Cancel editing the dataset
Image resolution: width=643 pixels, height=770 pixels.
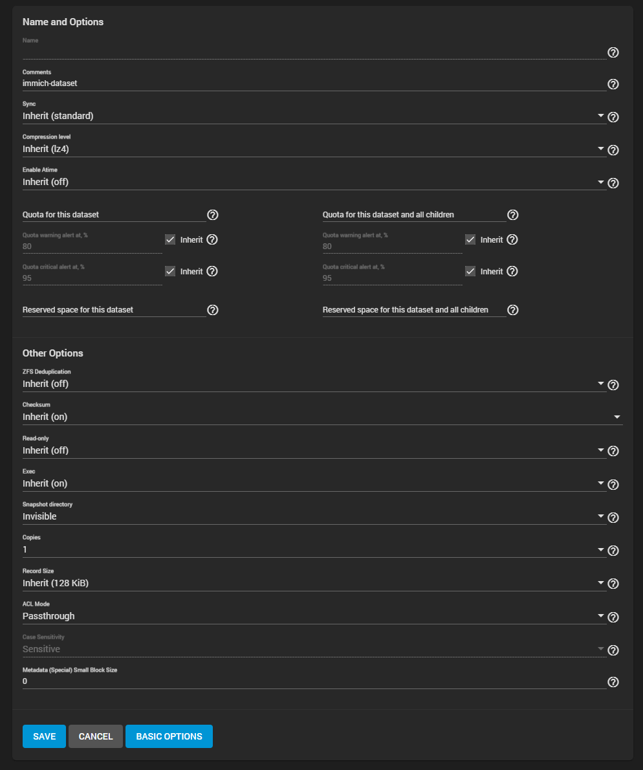95,736
